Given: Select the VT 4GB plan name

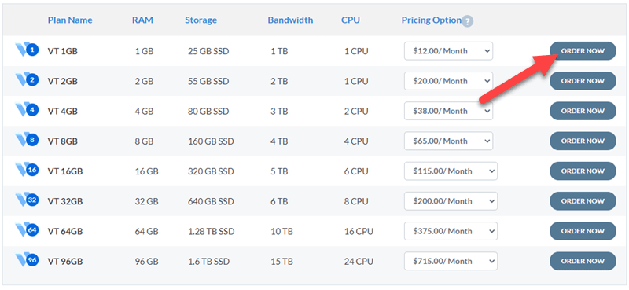Looking at the screenshot, I should coord(63,112).
